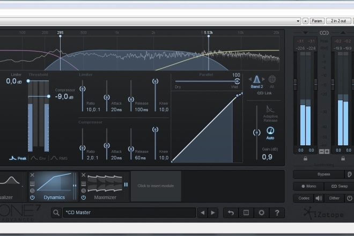Click the codec speaker preview icon
The height and width of the screenshot is (236, 354).
[319, 198]
